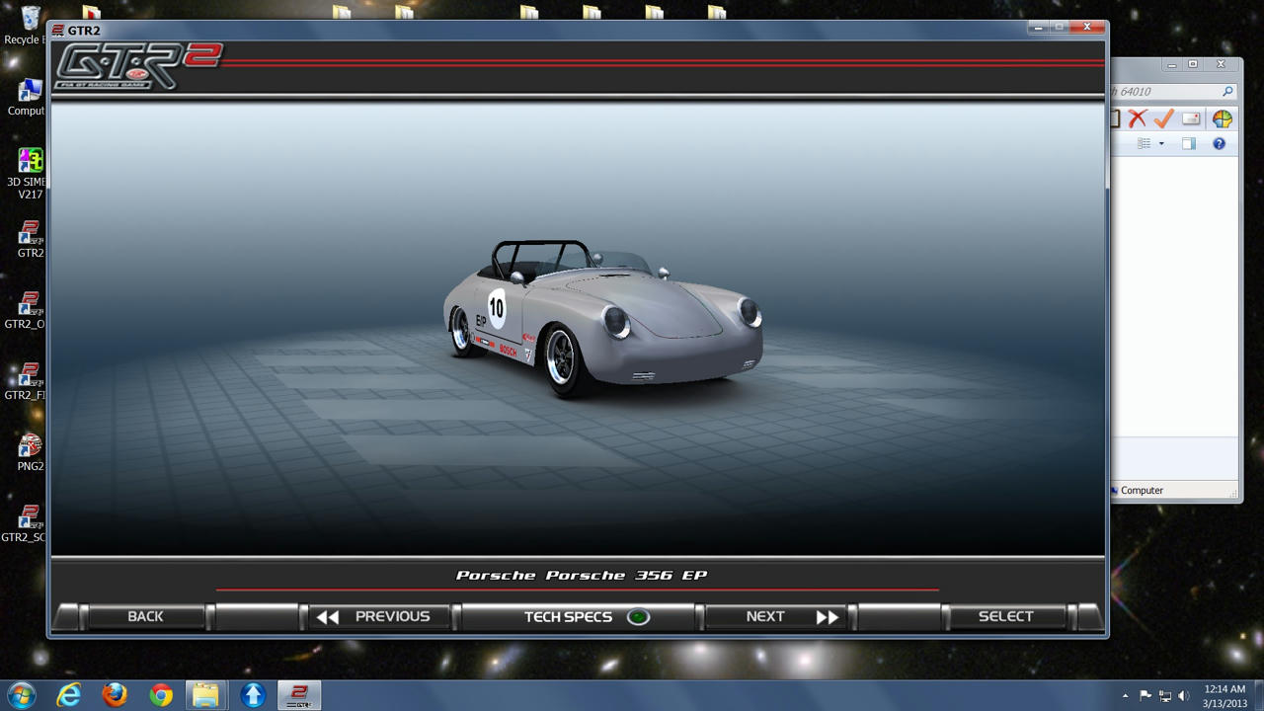Launch Google Chrome from the taskbar
The width and height of the screenshot is (1264, 711).
click(x=161, y=695)
